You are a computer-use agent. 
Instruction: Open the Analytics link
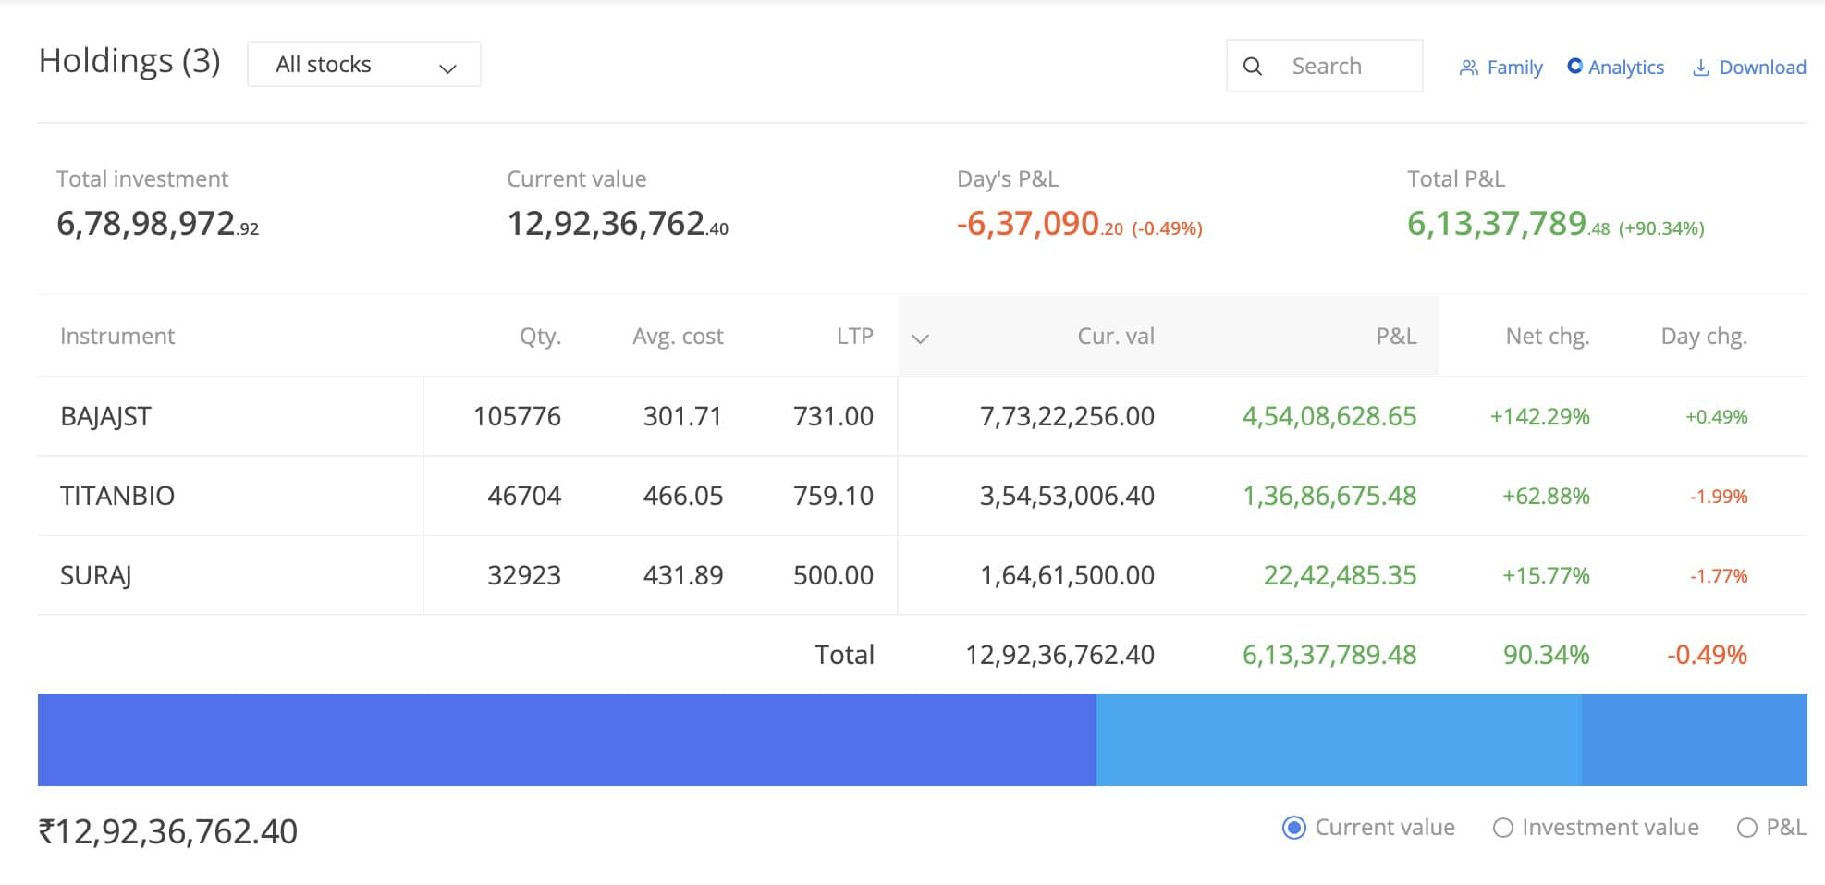[1625, 68]
